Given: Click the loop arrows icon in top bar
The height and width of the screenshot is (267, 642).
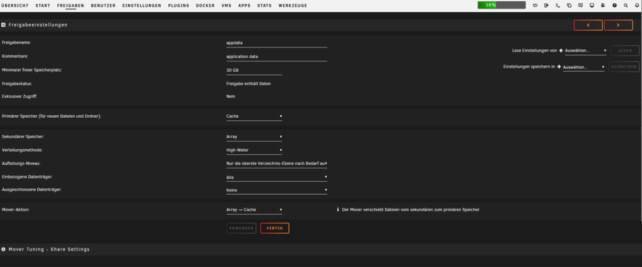Looking at the screenshot, I should 535,5.
